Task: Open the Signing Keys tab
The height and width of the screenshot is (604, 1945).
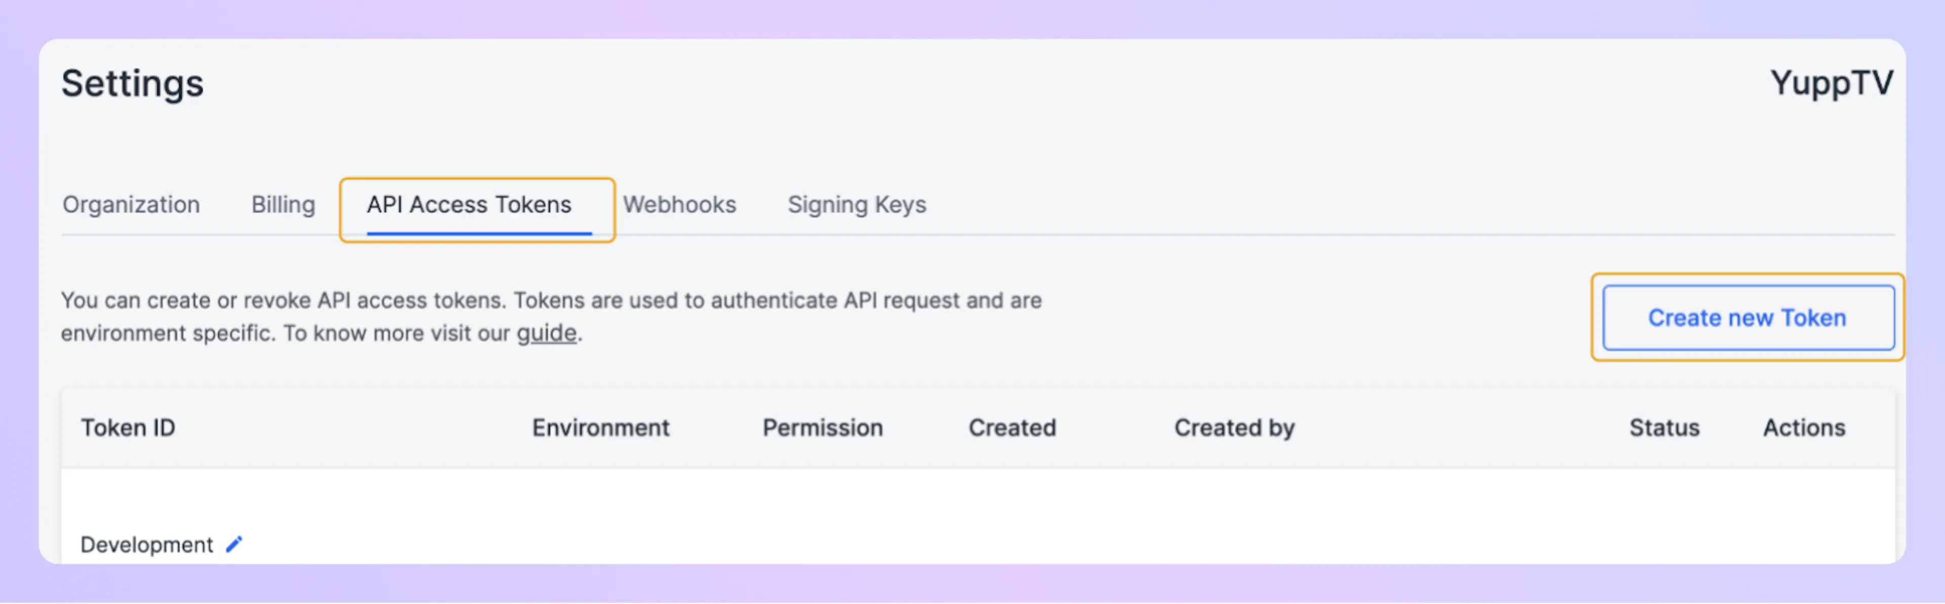Action: [x=857, y=205]
